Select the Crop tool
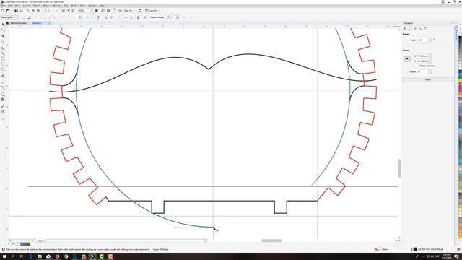462x260 pixels. [3, 36]
